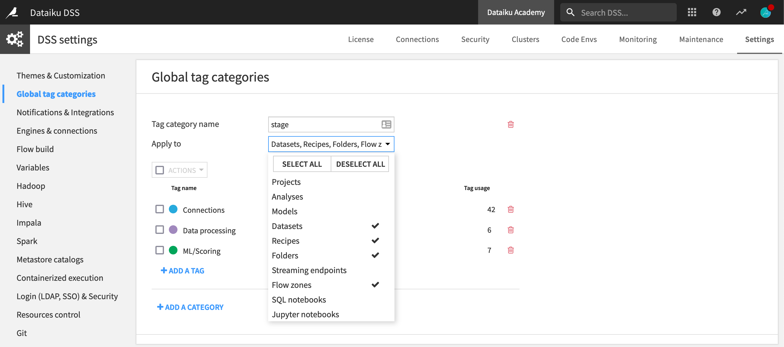The height and width of the screenshot is (347, 784).
Task: Select Streaming endpoints option
Action: tap(331, 270)
